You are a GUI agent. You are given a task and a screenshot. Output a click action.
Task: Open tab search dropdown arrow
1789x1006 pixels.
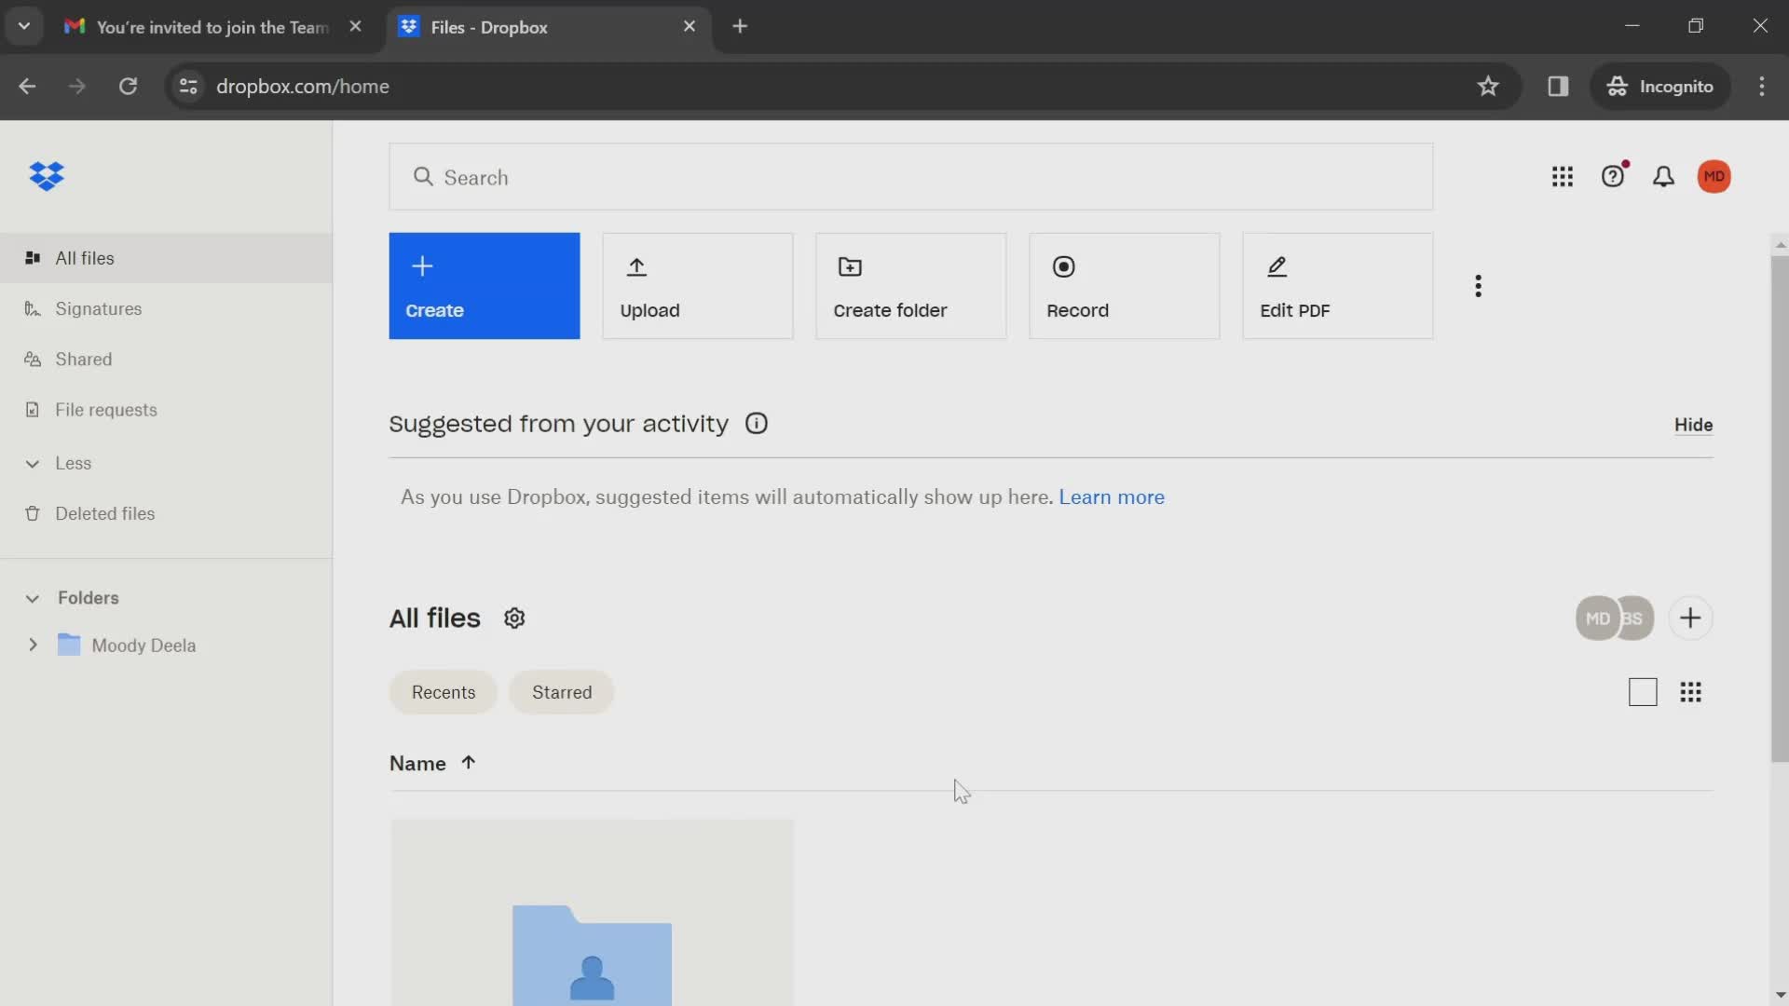point(24,26)
